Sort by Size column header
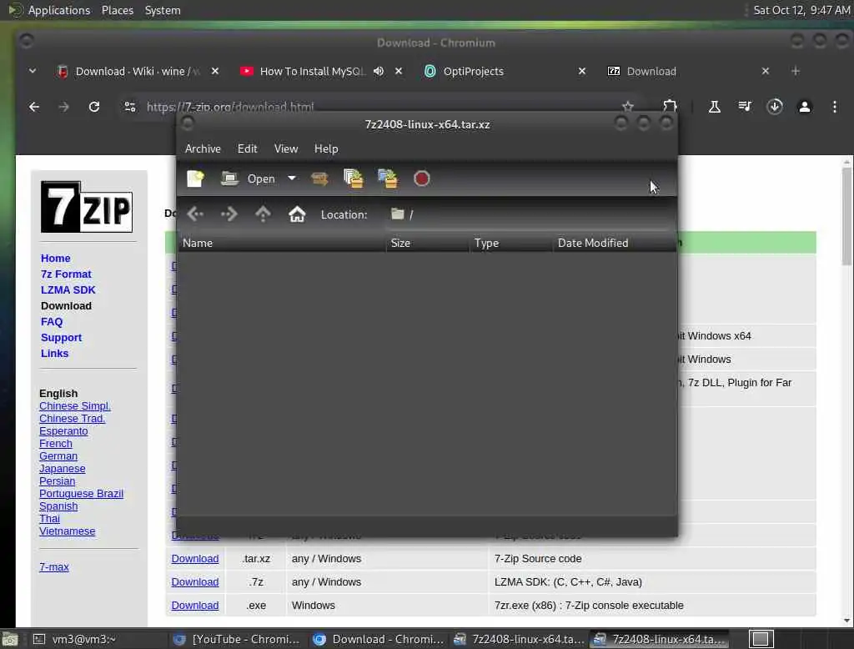Image resolution: width=854 pixels, height=649 pixels. [x=428, y=243]
